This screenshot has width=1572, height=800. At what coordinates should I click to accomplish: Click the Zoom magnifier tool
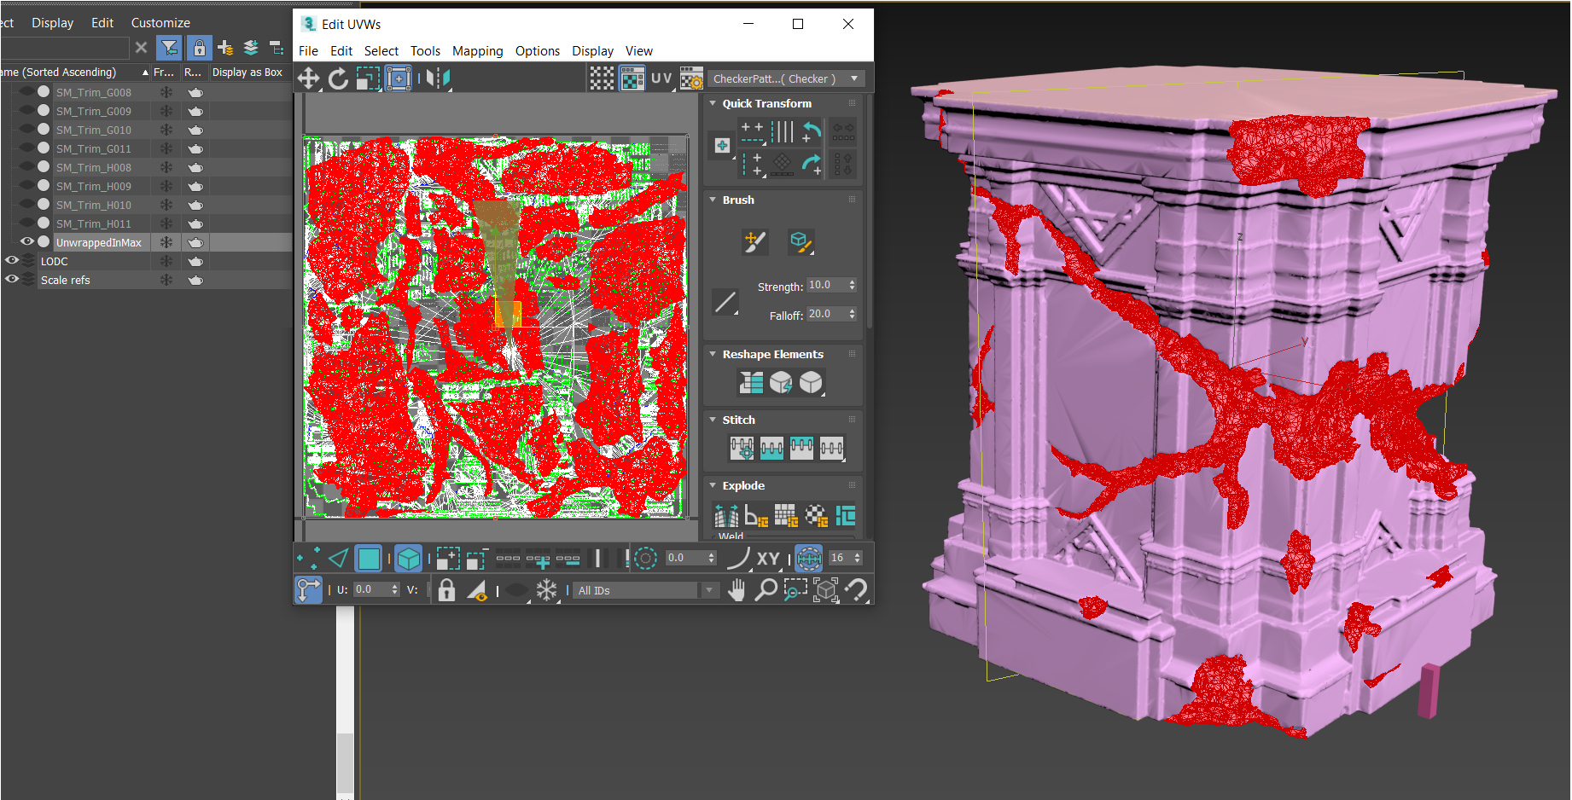coord(766,590)
